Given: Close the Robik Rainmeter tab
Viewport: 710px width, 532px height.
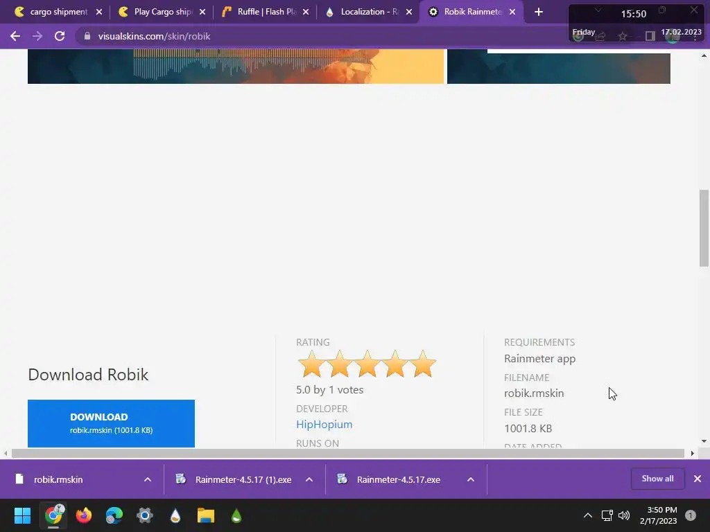Looking at the screenshot, I should point(512,12).
